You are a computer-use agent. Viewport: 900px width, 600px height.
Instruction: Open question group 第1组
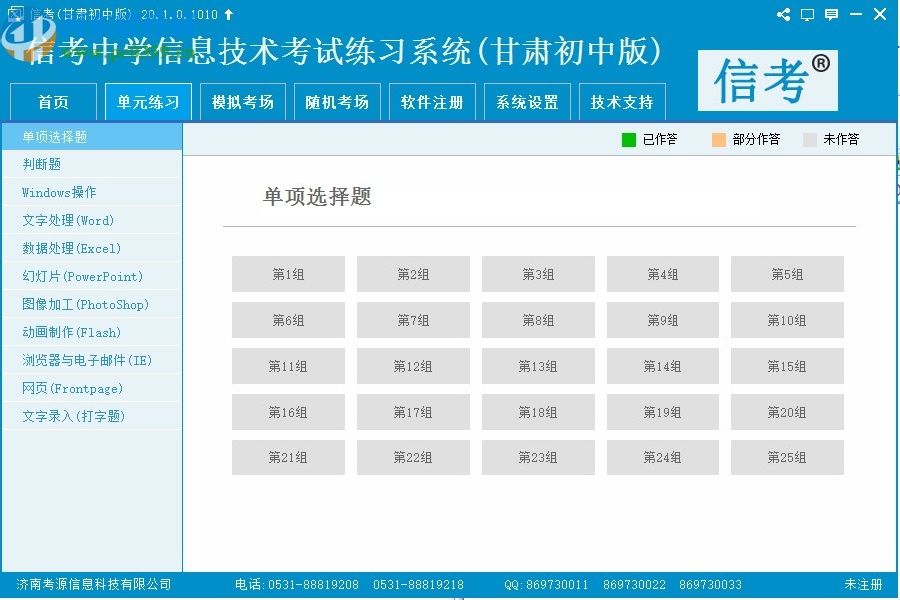288,274
